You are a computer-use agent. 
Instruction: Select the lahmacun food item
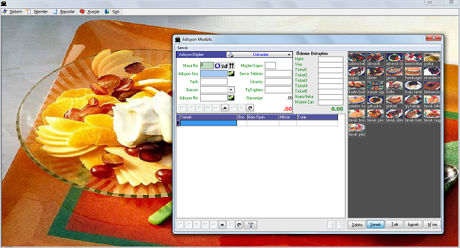coord(432,88)
